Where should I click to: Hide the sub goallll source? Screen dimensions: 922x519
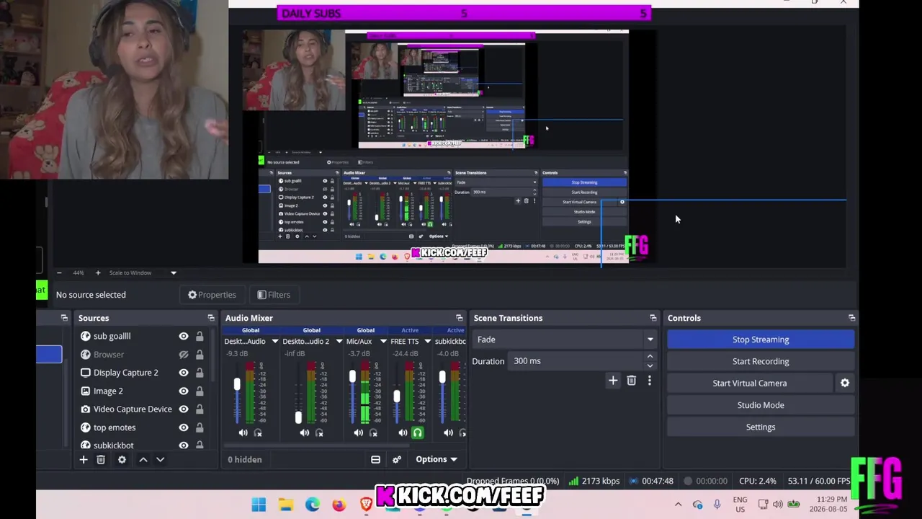184,336
